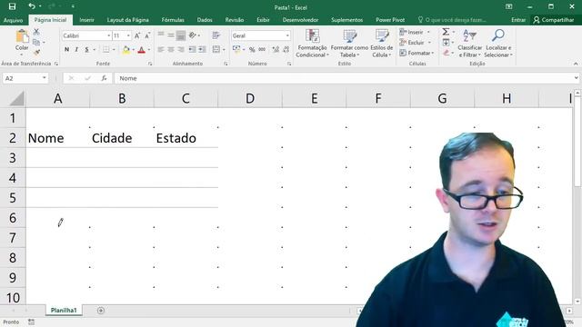The image size is (582, 327).
Task: Open Localizar e Selecionar menu
Action: tap(498, 44)
